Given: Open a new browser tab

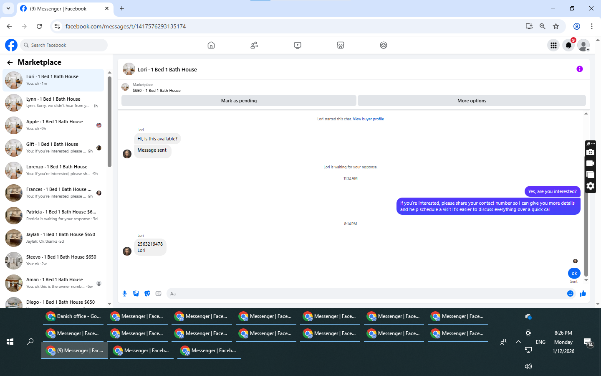Looking at the screenshot, I should click(122, 8).
